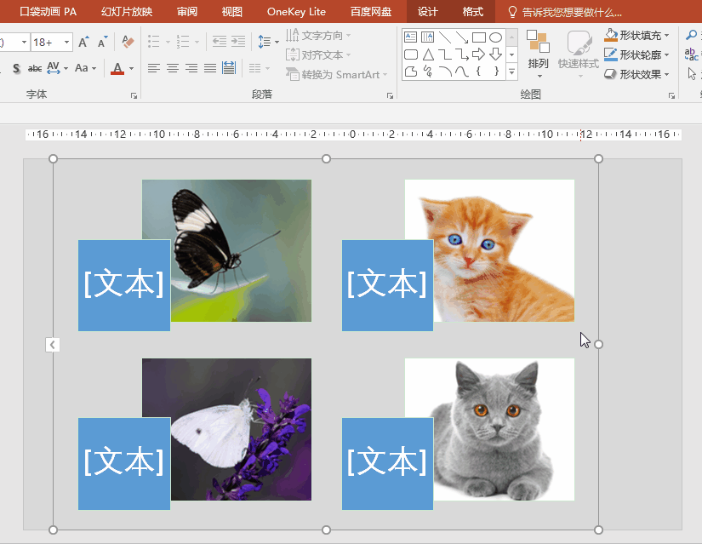Open character spacing AV options
Image resolution: width=702 pixels, height=544 pixels.
pos(56,68)
